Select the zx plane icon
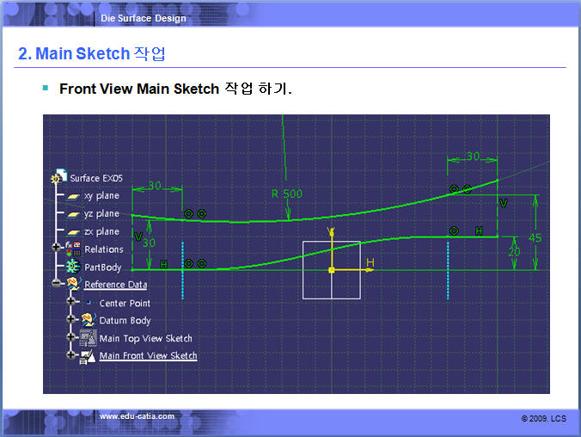The image size is (581, 437). (x=74, y=231)
